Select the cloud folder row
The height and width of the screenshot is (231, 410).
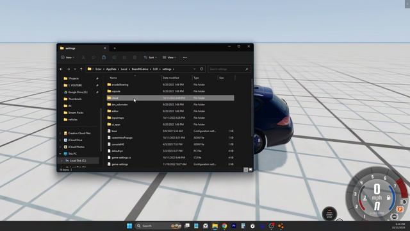[170, 98]
